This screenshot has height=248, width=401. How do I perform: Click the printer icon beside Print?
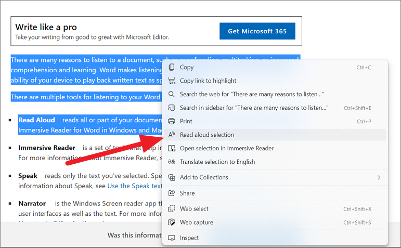click(172, 121)
